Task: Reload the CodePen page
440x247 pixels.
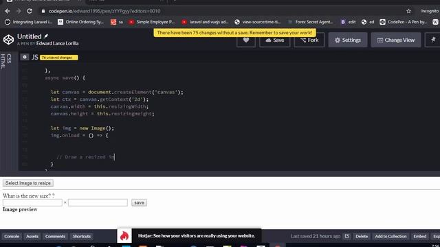Action: tap(30, 11)
